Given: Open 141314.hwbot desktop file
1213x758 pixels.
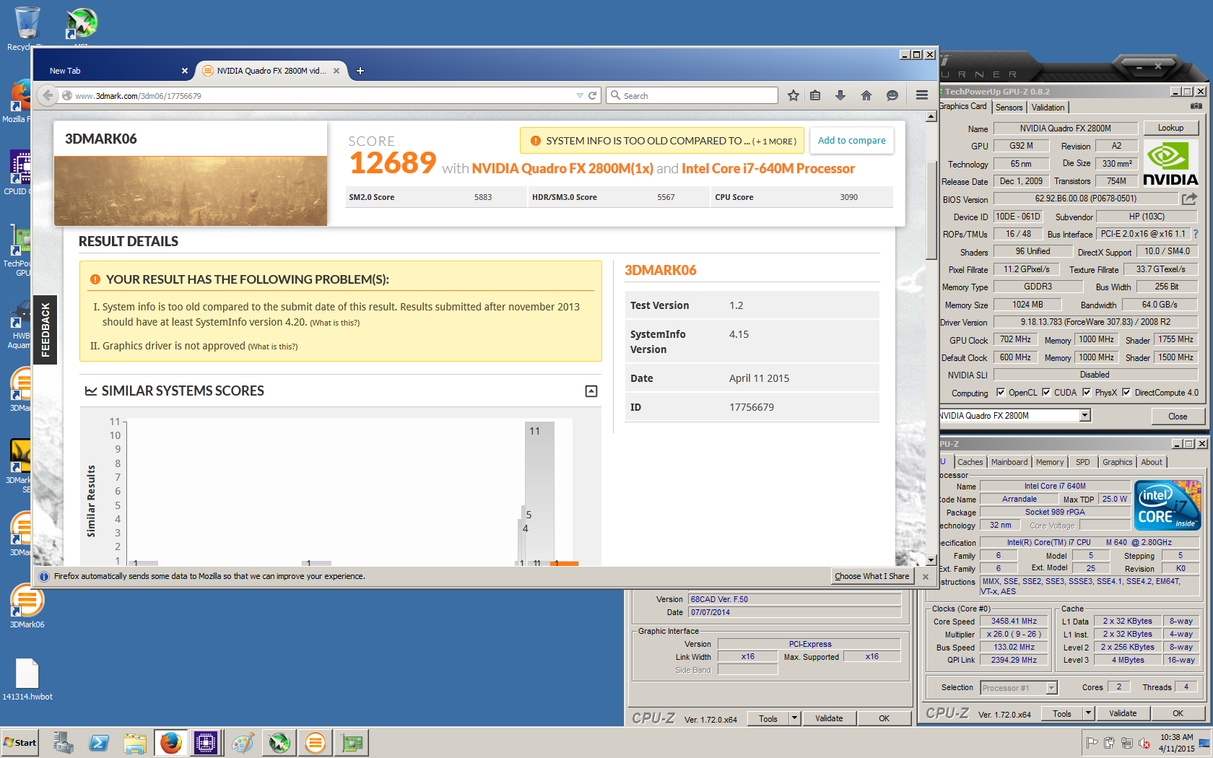Looking at the screenshot, I should click(27, 679).
